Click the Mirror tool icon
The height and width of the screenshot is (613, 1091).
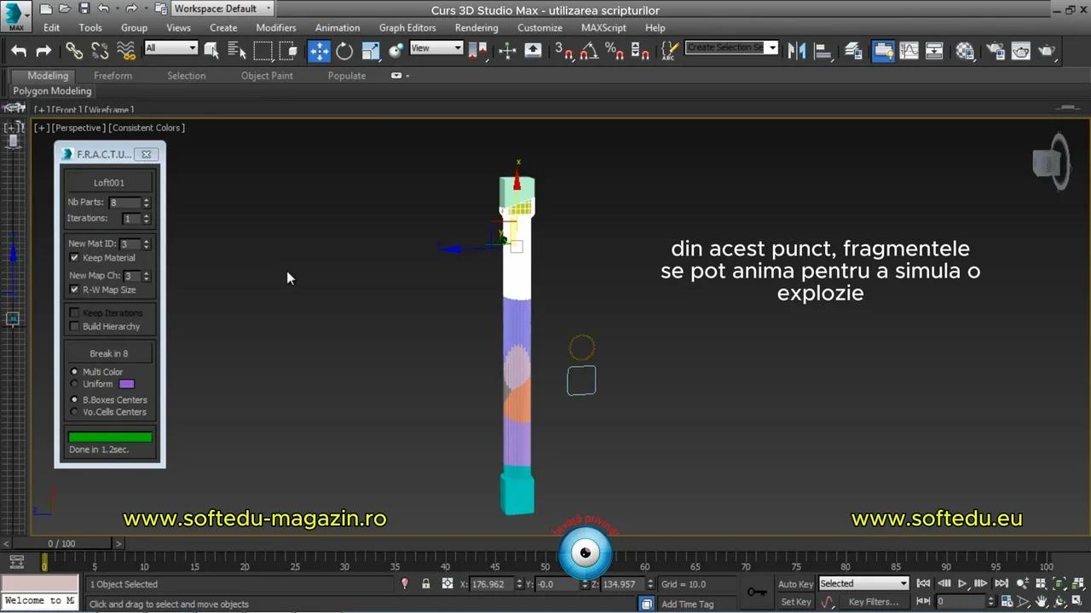(796, 51)
